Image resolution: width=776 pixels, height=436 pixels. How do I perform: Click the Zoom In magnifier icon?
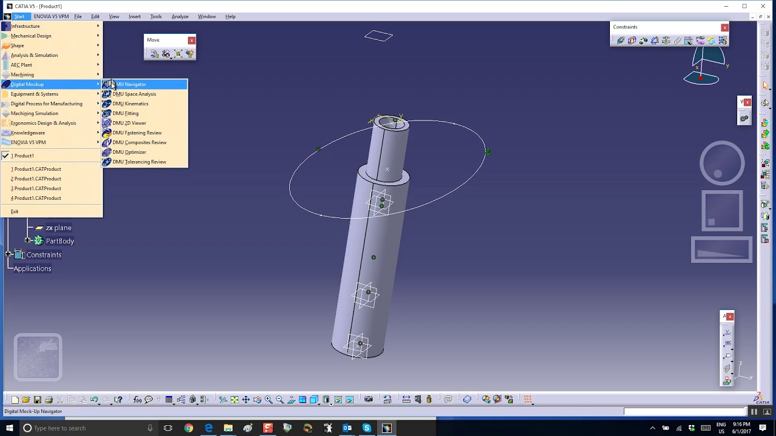[x=269, y=400]
